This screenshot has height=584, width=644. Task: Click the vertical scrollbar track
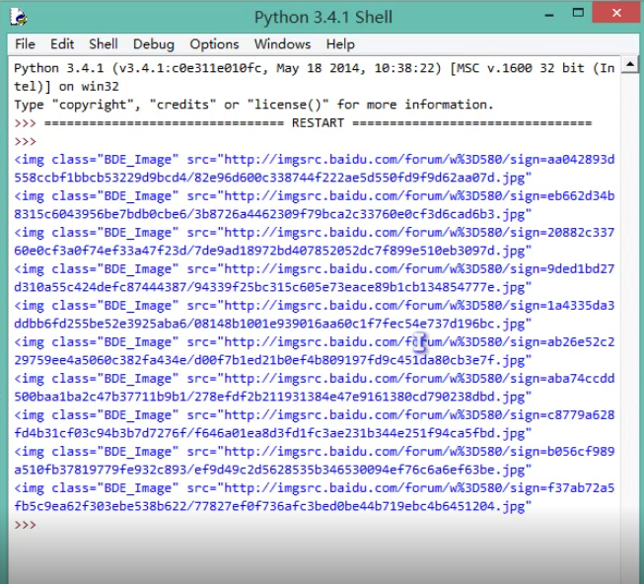coord(632,296)
